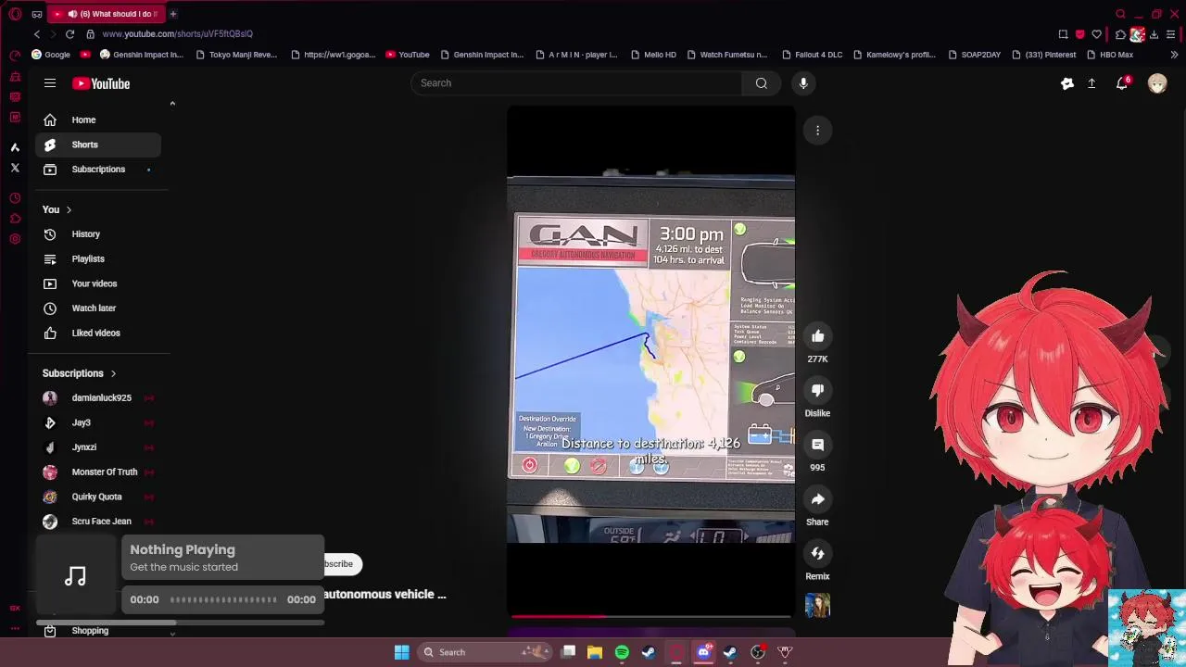Open the Fallout 4 DLC bookmark
Screen dimensions: 1186x667
point(812,55)
